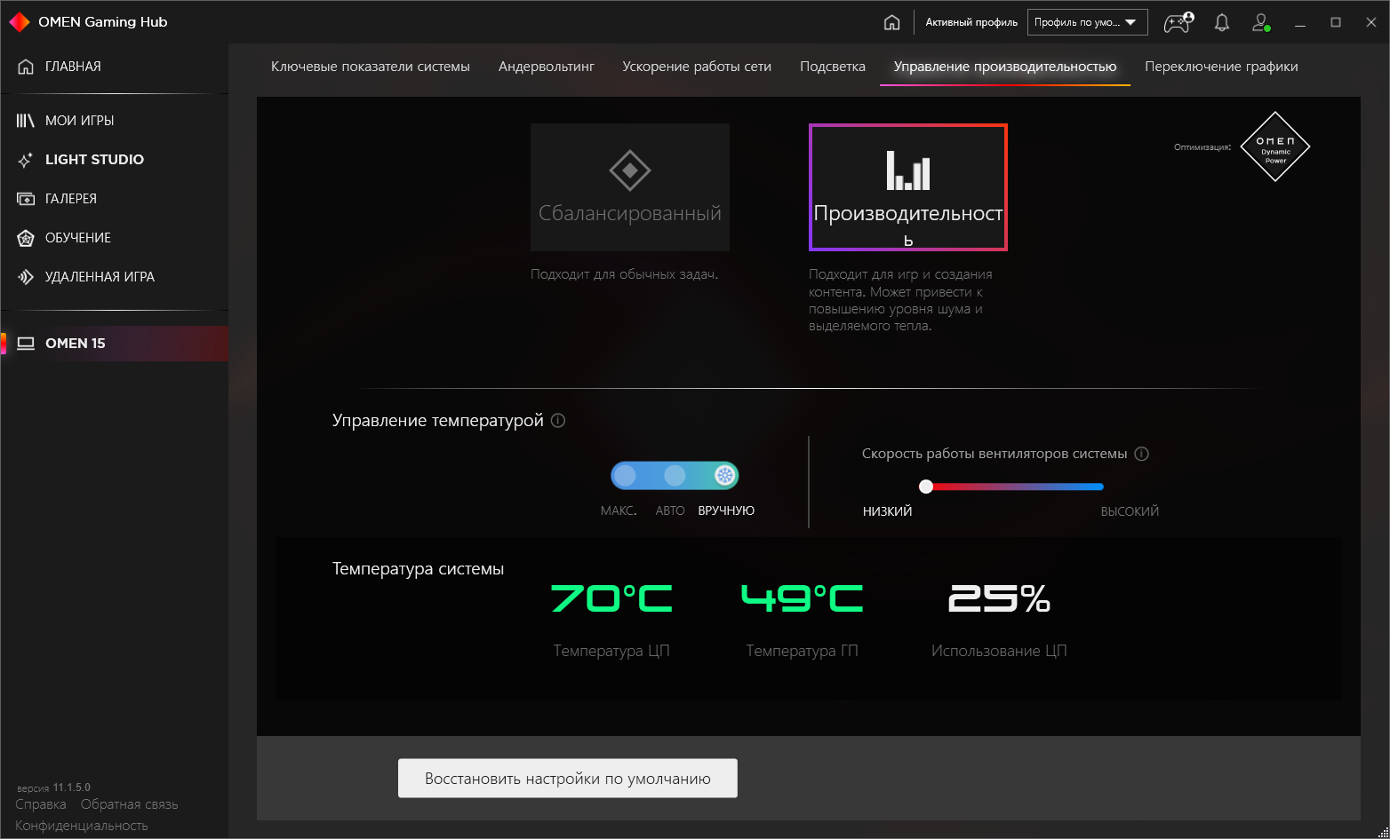This screenshot has width=1390, height=839.
Task: Open the Подсветка tab
Action: point(833,67)
